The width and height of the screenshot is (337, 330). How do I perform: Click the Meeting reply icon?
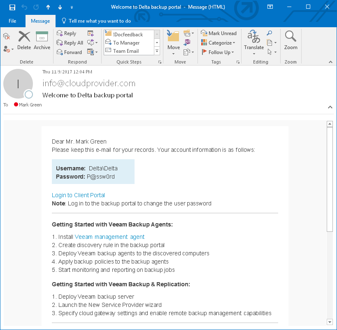click(91, 33)
